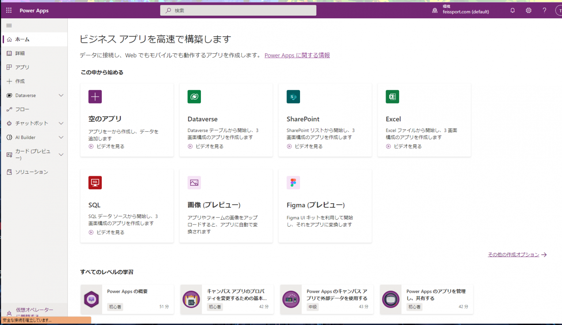Go to ソリューション in sidebar
This screenshot has width=562, height=325.
31,172
